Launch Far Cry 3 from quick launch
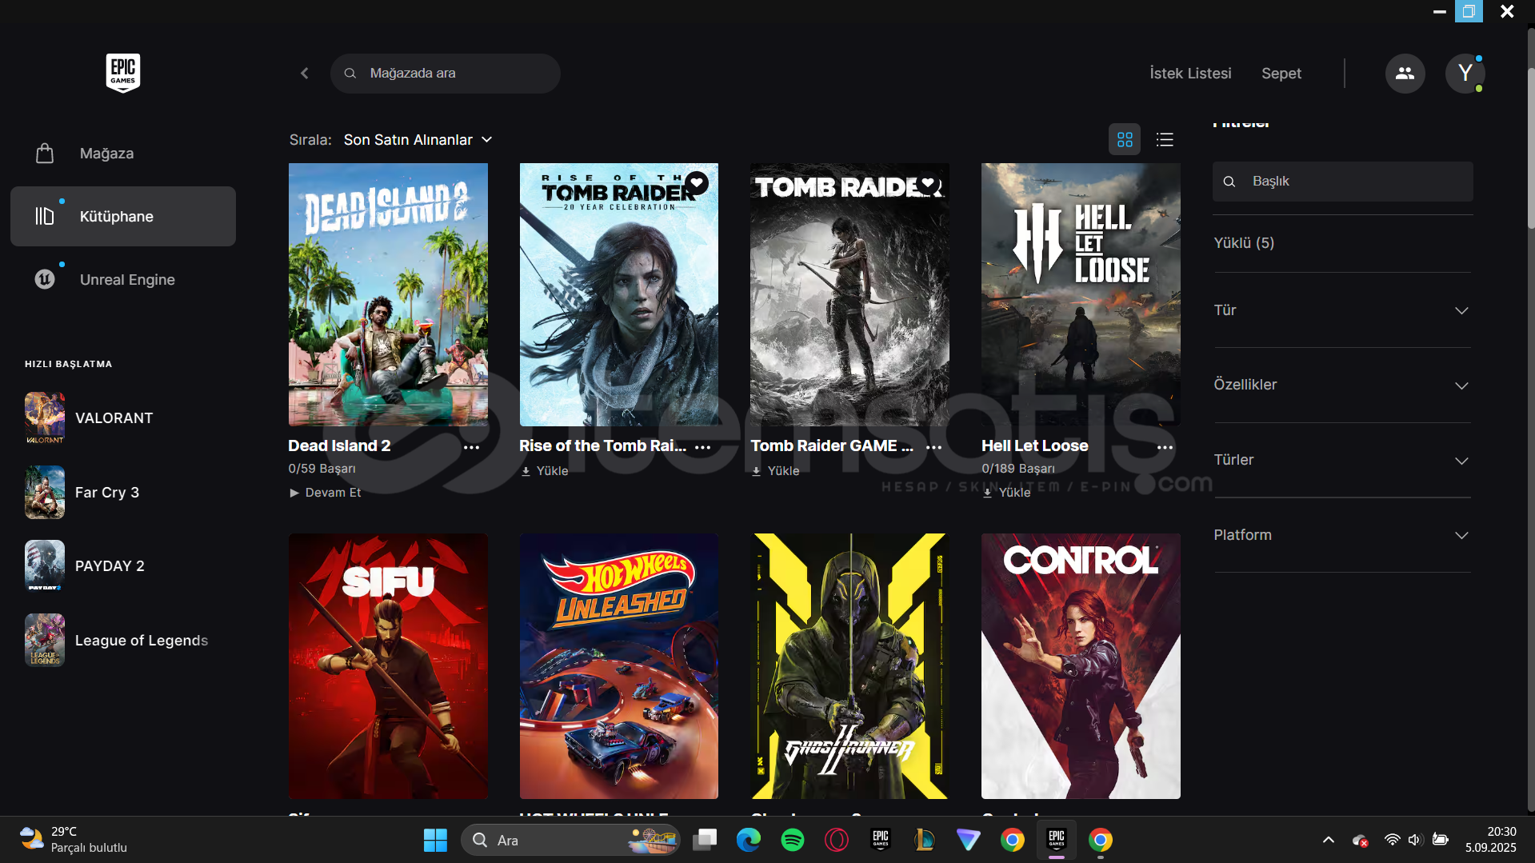 (107, 492)
